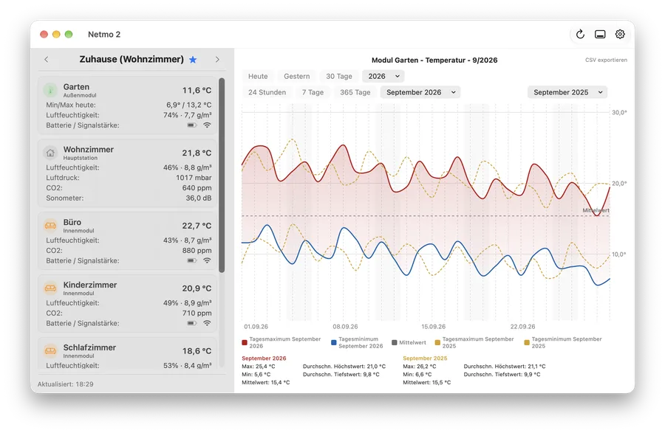
Task: Select the Heute time range
Action: [x=258, y=76]
